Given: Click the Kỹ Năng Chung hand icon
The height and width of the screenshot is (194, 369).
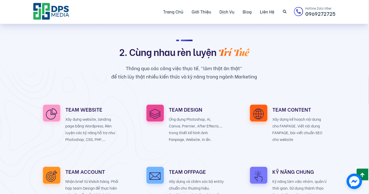Looking at the screenshot, I should click(x=259, y=175).
